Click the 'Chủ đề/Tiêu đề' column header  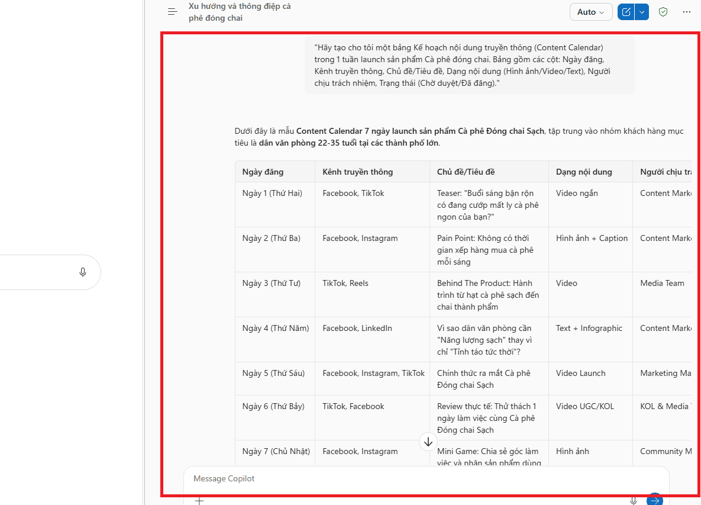489,172
